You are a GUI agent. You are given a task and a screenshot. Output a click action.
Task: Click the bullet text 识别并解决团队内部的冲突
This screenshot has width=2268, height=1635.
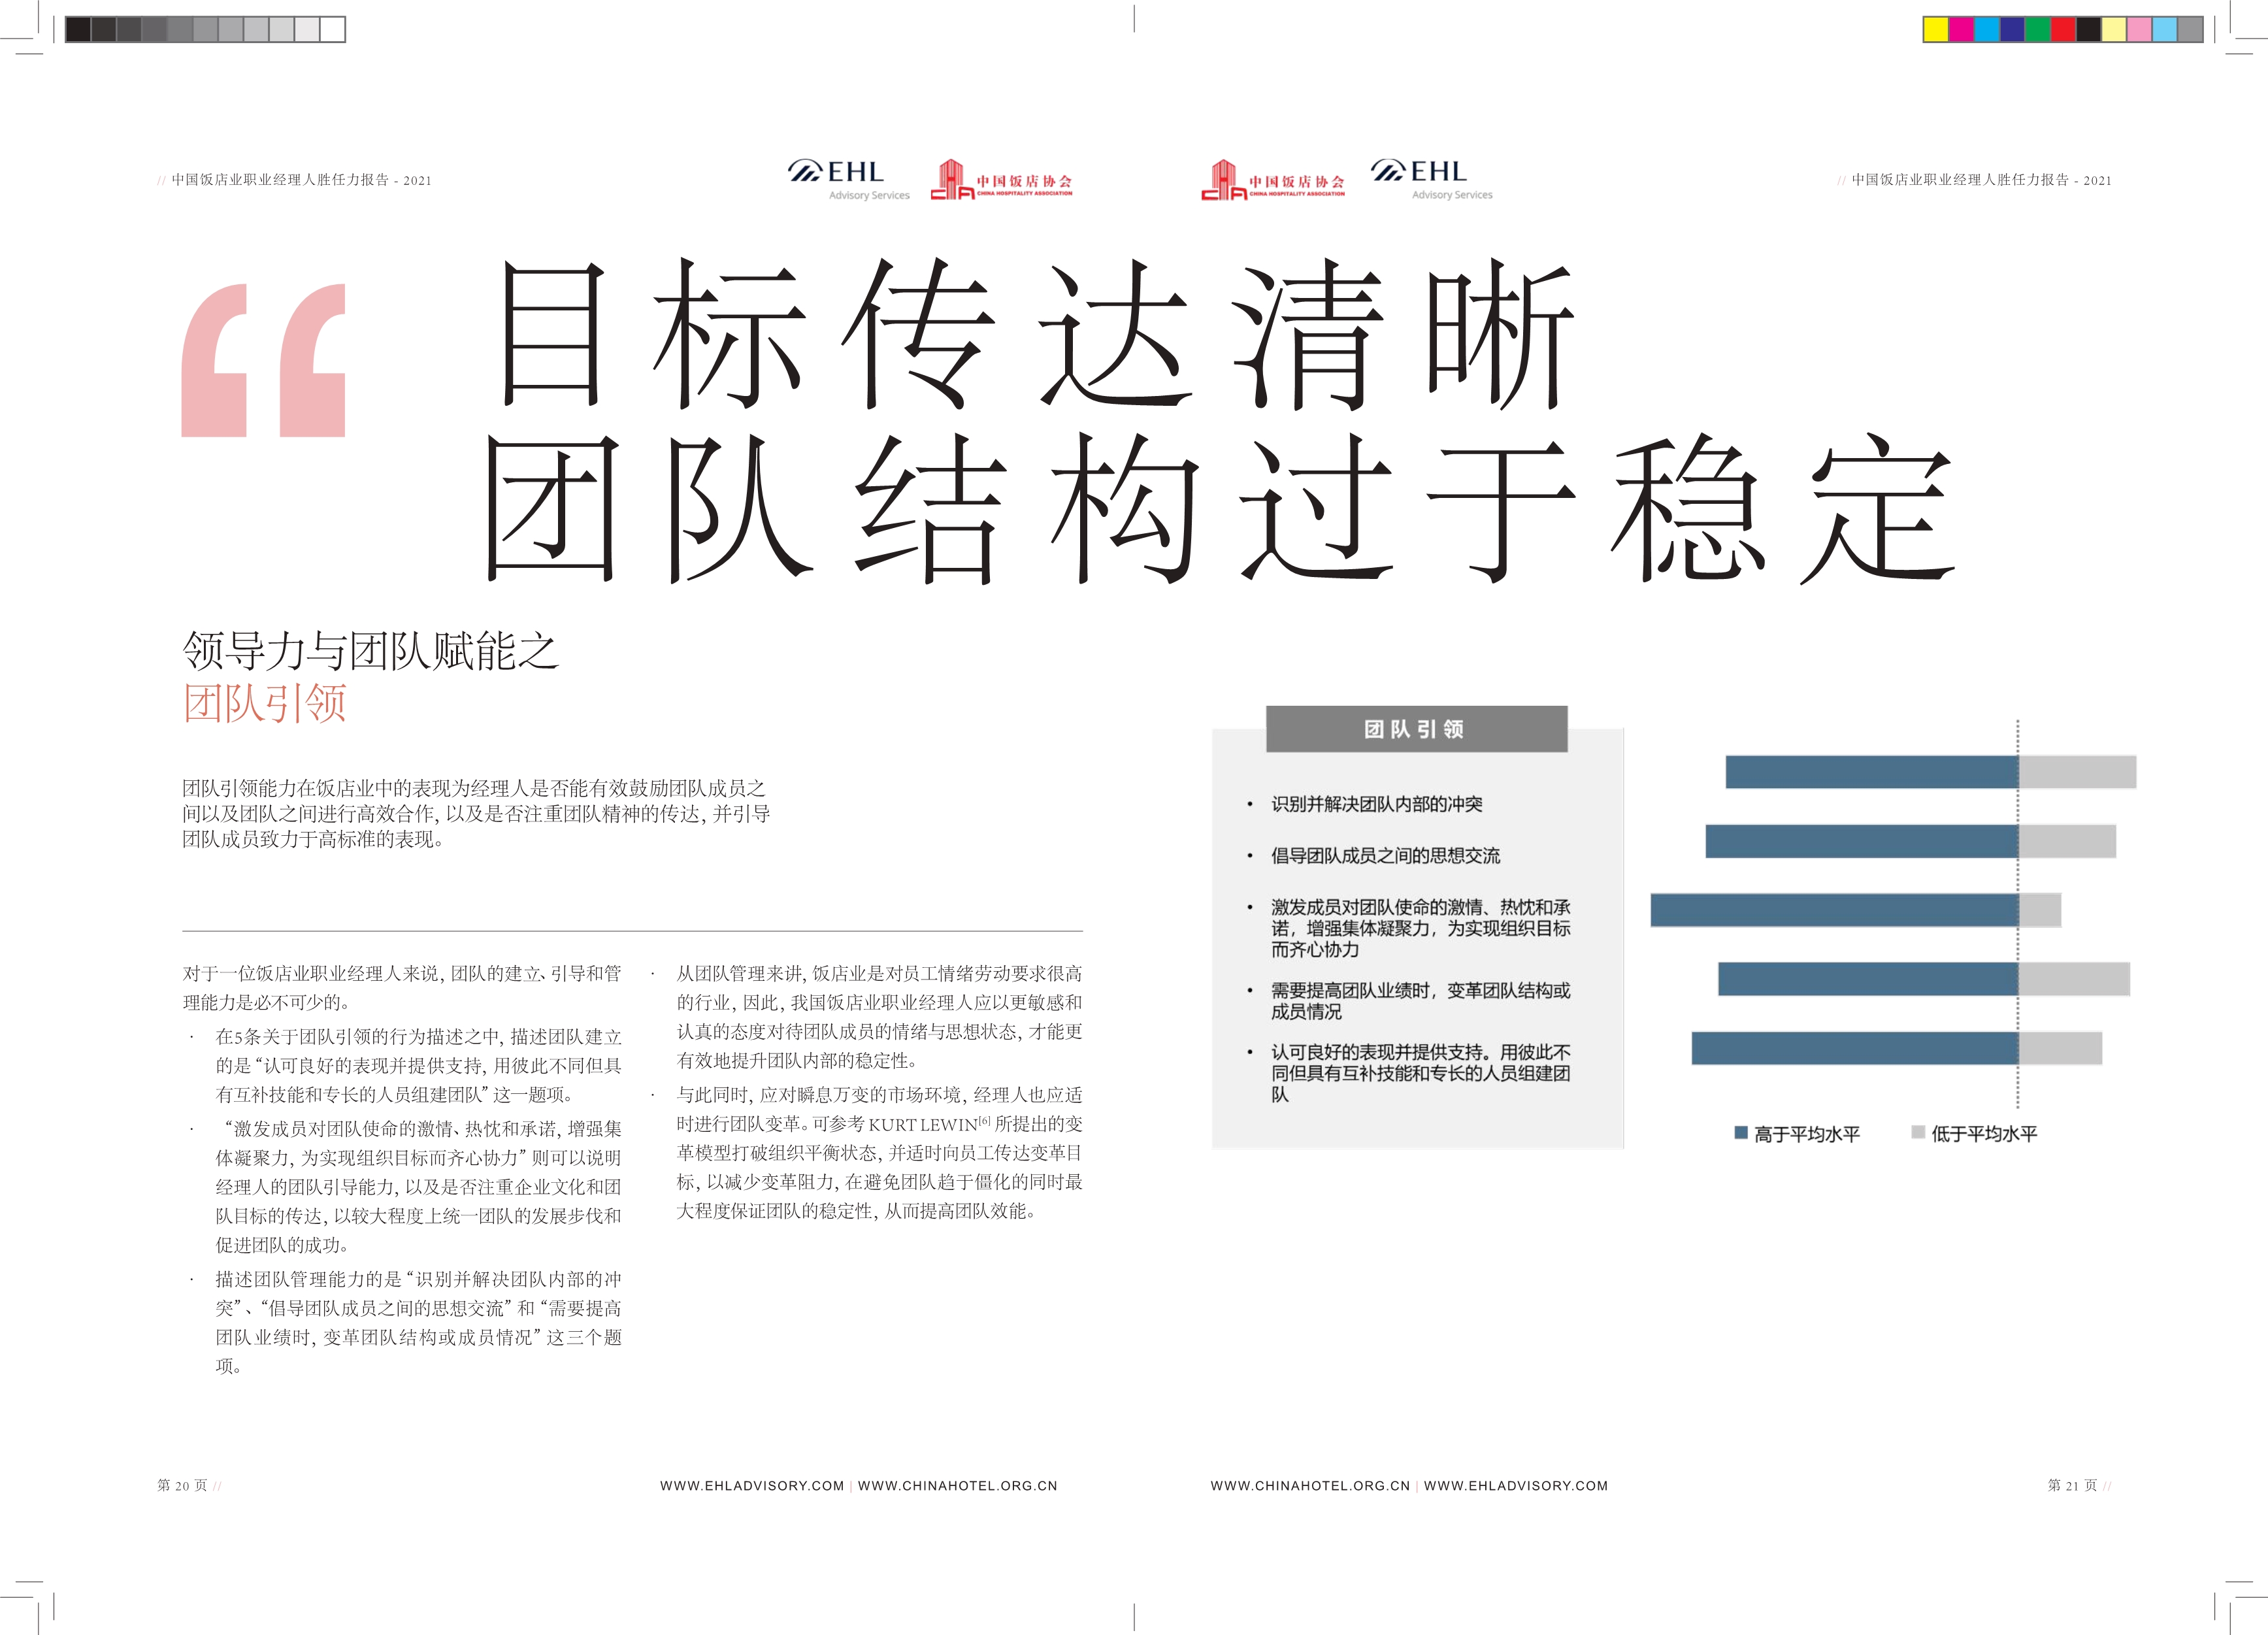(1376, 804)
